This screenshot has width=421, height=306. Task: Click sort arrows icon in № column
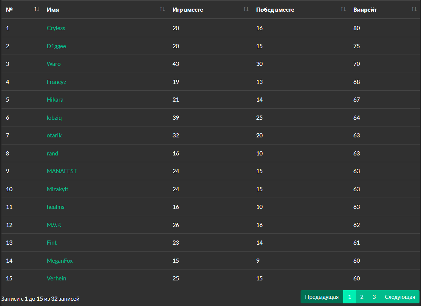click(37, 9)
